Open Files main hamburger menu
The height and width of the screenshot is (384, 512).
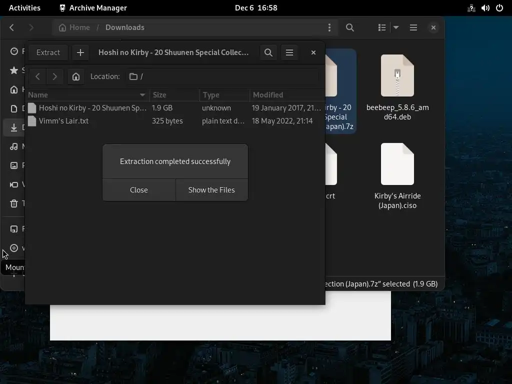(x=413, y=27)
